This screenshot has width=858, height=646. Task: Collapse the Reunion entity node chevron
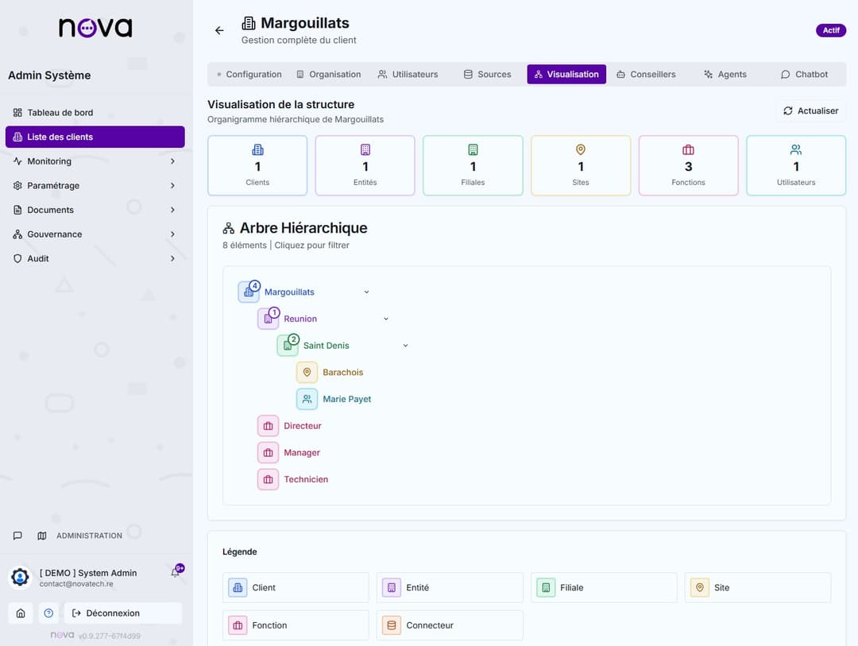[386, 319]
